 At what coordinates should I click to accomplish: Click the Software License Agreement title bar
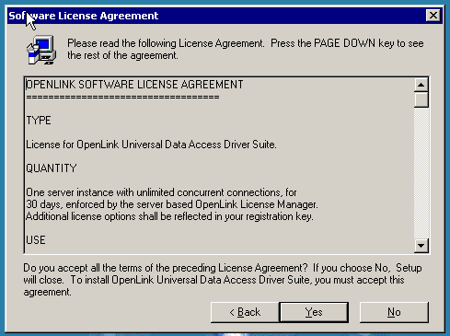pos(216,16)
